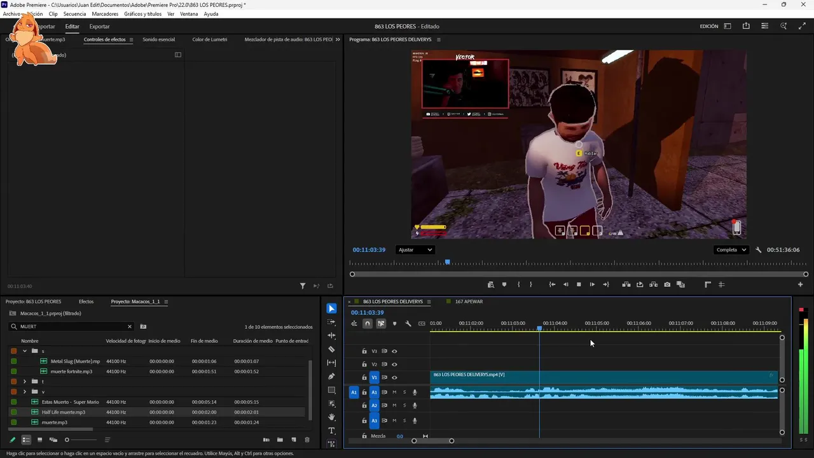Stop playback in Program monitor
Image resolution: width=814 pixels, height=458 pixels.
click(x=579, y=284)
